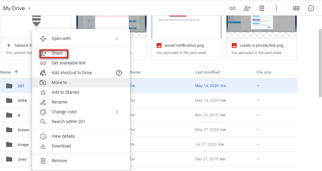Show the info details panel
Viewport: 322px width, 171px height.
point(311,8)
